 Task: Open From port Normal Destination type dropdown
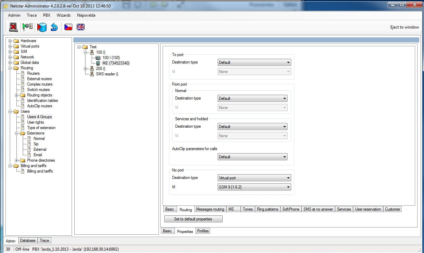pyautogui.click(x=253, y=98)
